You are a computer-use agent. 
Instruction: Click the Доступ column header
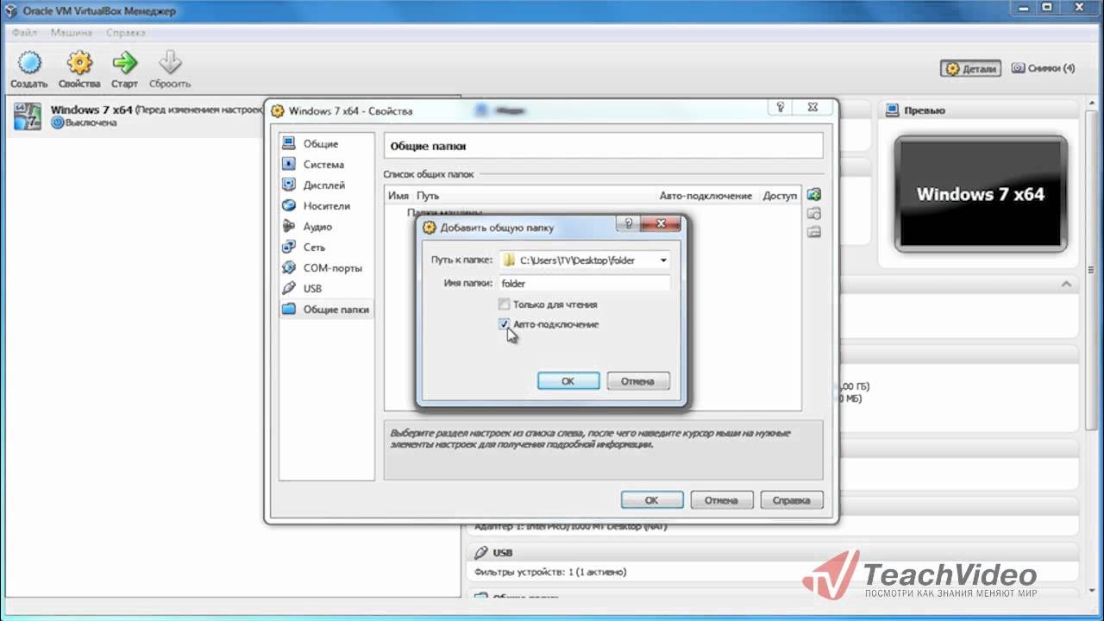coord(780,196)
